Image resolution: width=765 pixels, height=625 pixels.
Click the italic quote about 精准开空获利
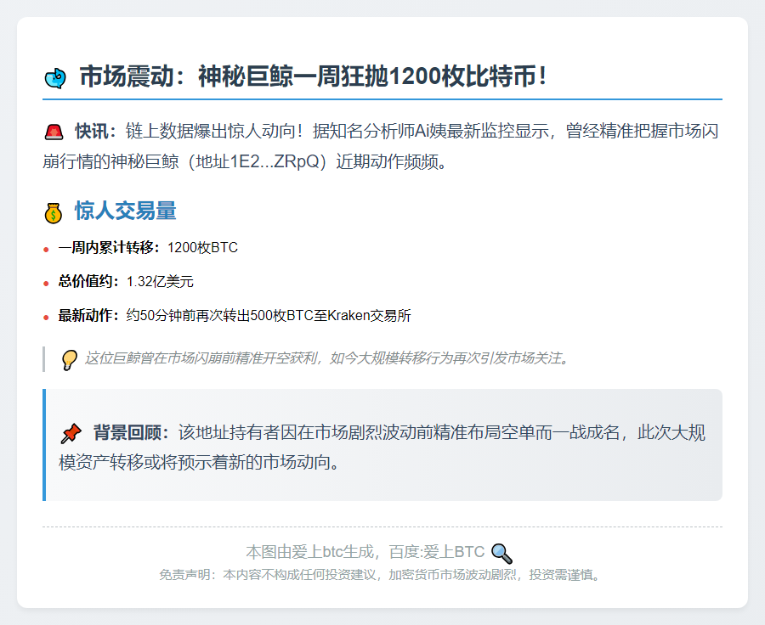click(326, 358)
